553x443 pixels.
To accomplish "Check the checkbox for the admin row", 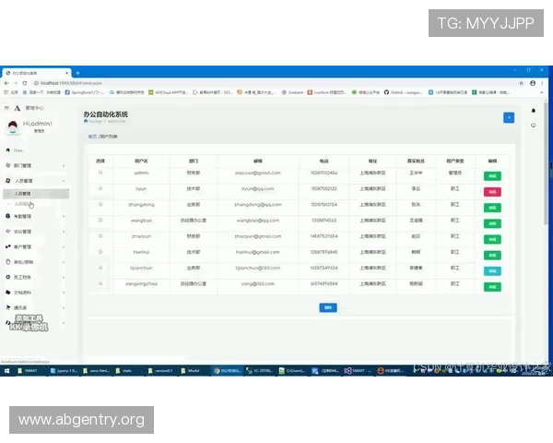I will 100,173.
